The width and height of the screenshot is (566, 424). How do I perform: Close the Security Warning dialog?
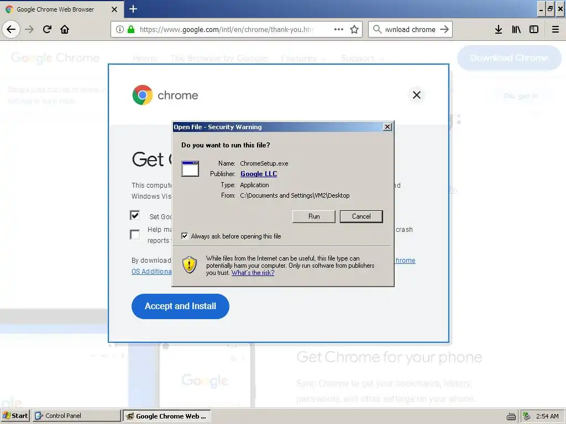tap(387, 126)
